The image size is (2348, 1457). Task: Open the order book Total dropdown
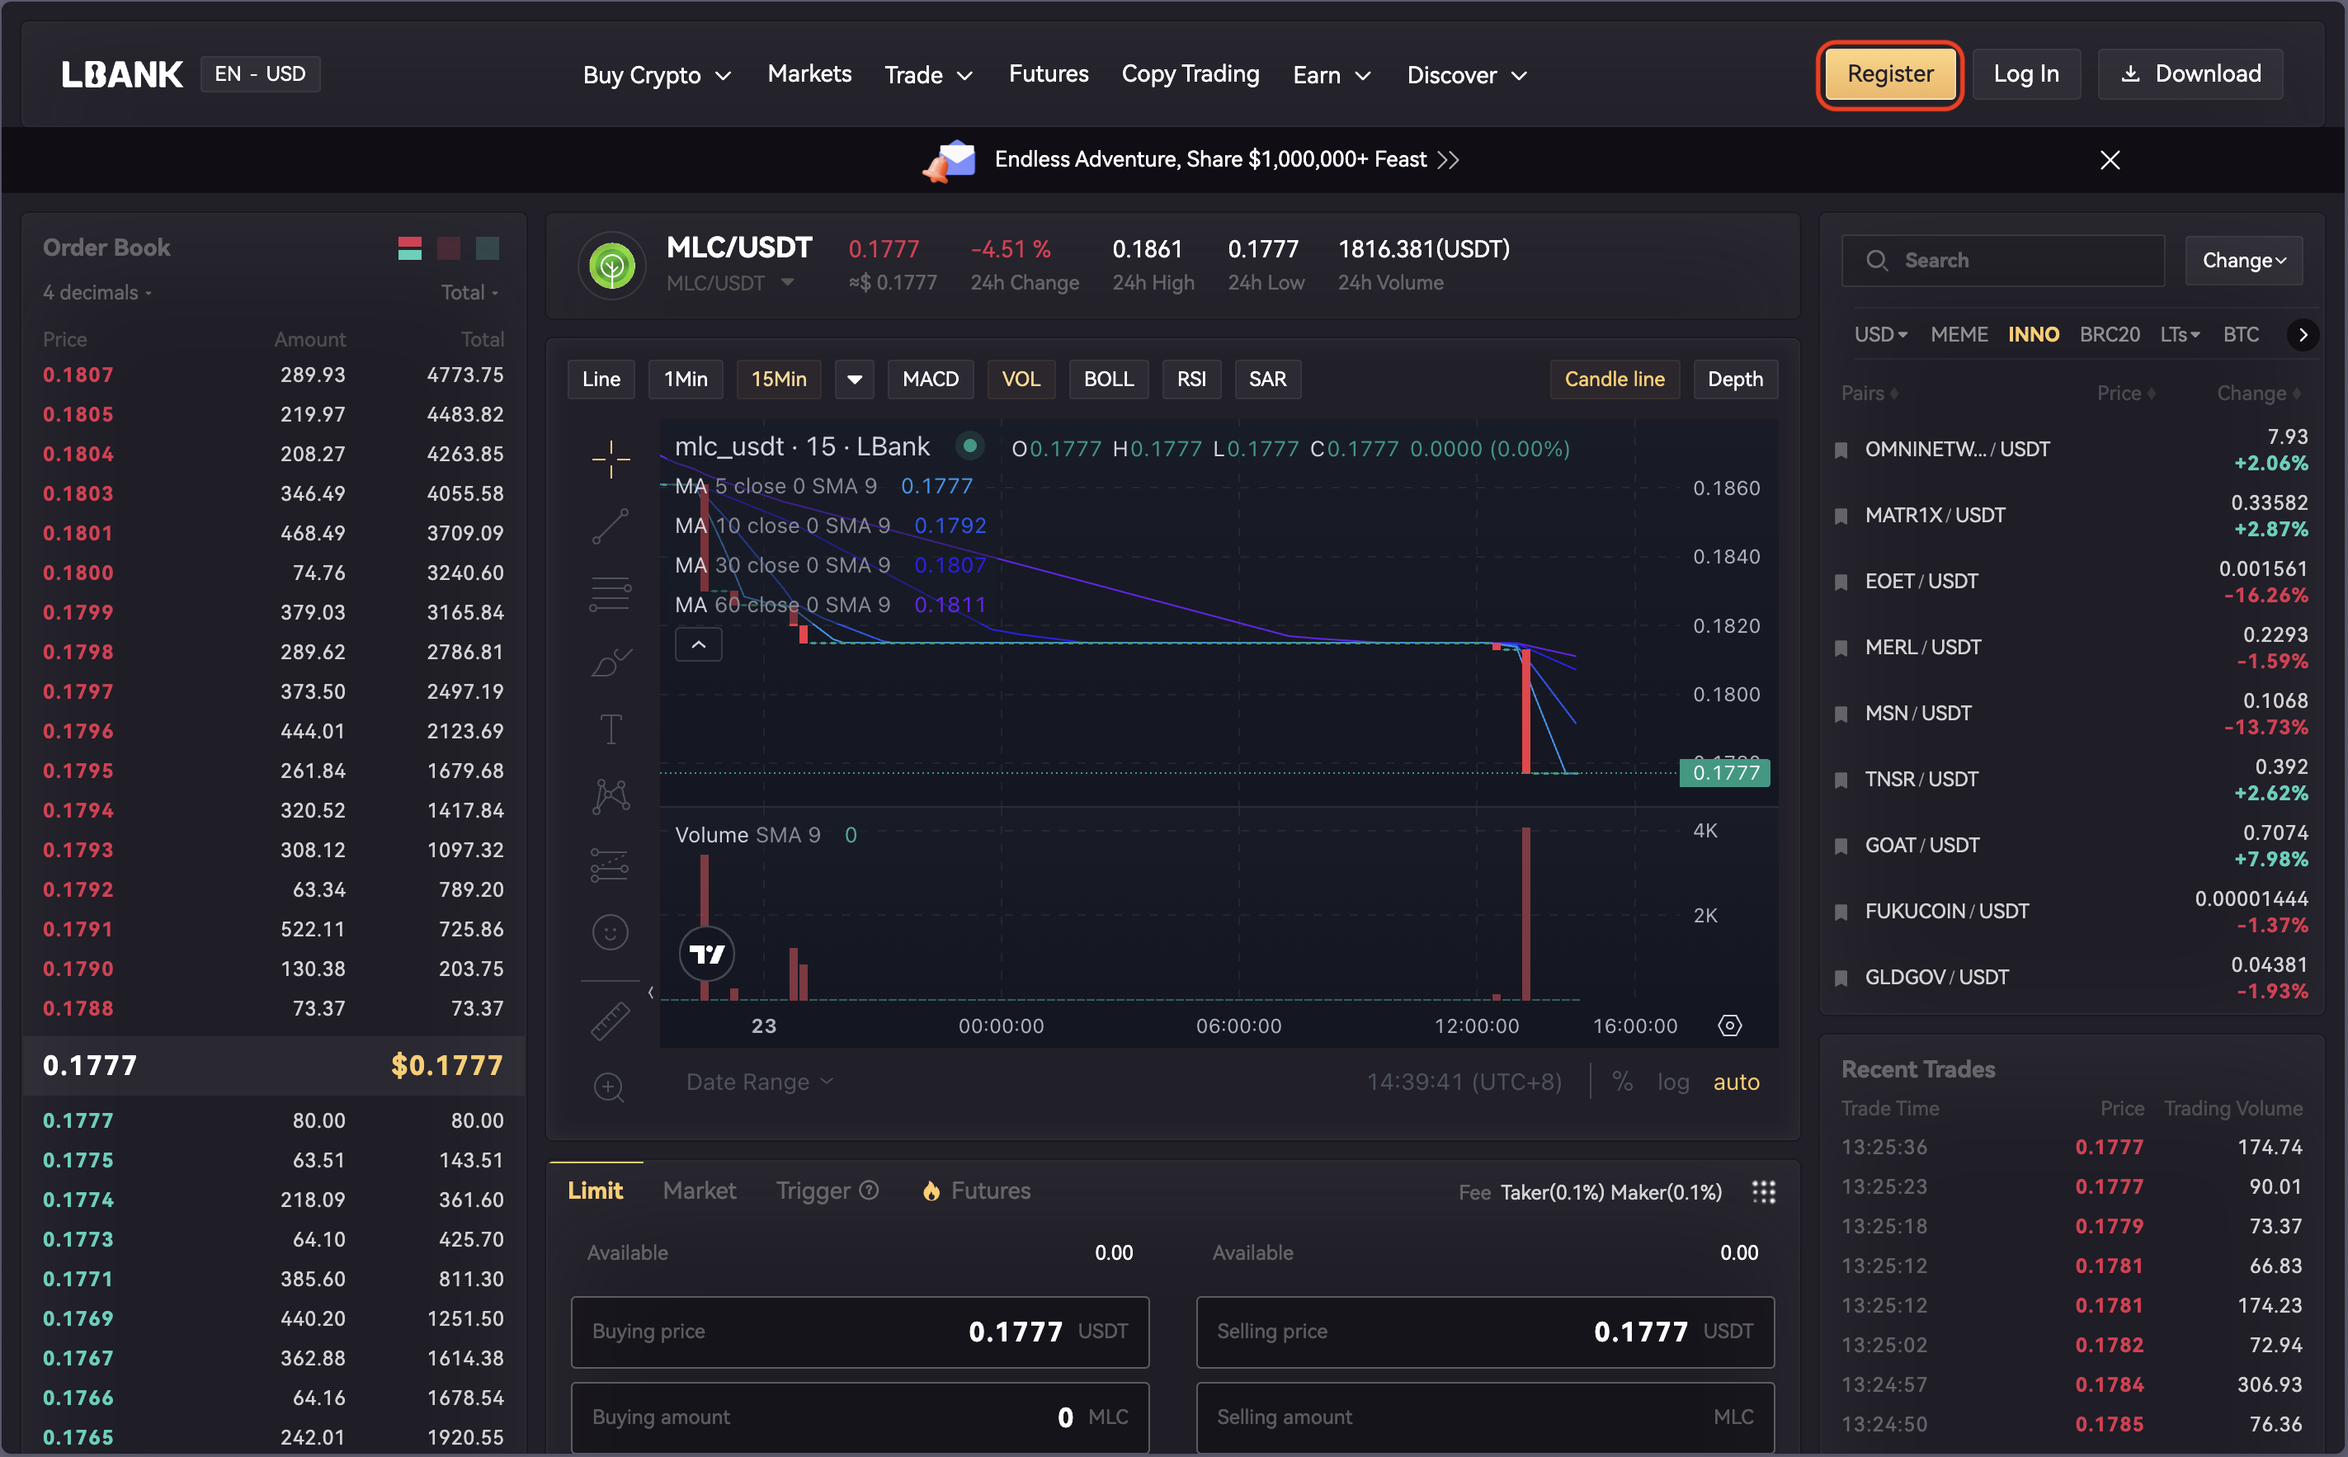click(469, 293)
